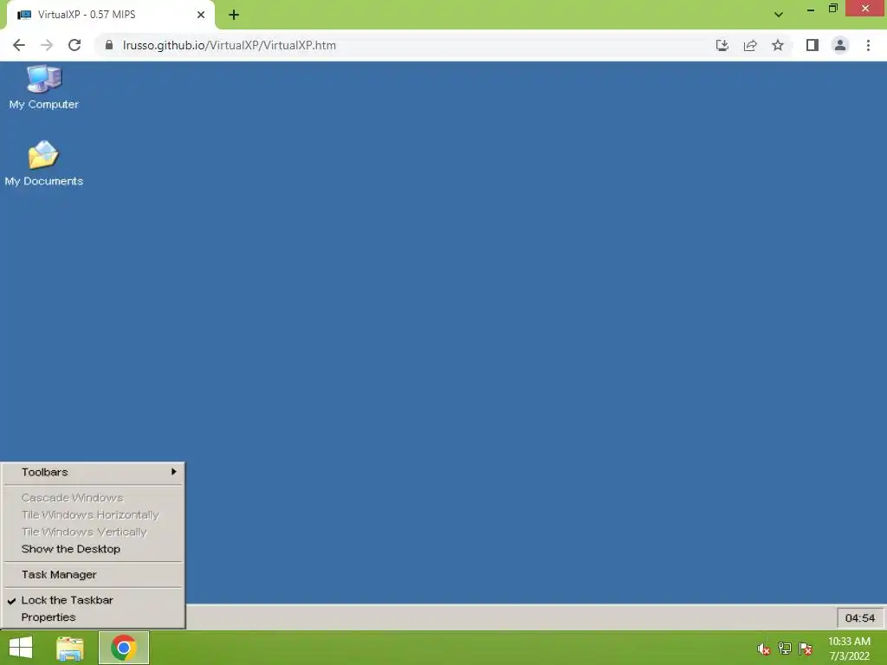This screenshot has width=887, height=665.
Task: Open Windows Start button
Action: click(21, 648)
